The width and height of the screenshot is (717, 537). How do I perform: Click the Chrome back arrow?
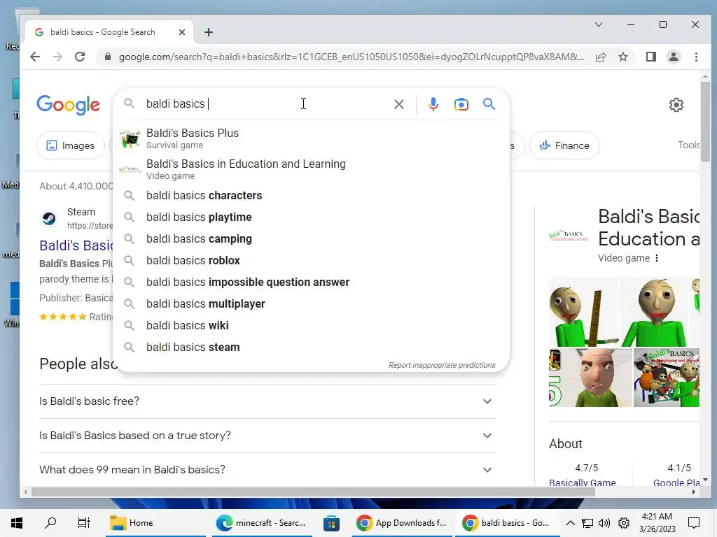coord(35,57)
